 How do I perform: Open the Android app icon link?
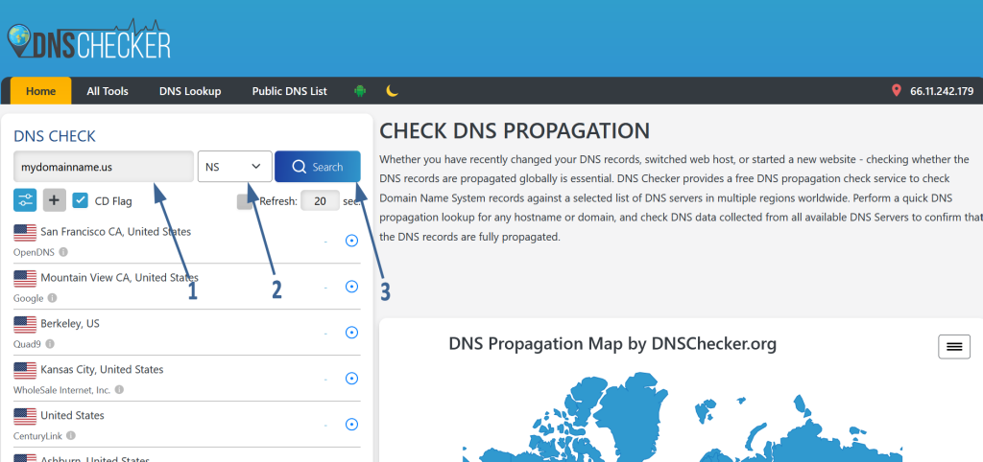(360, 91)
